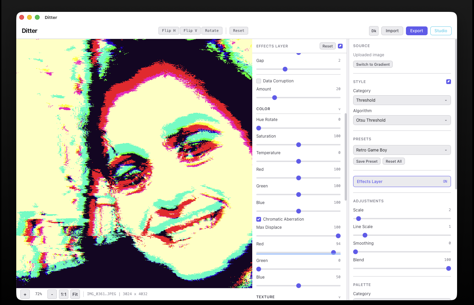Screen dimensions: 474x305
Task: Click Switch to Gradient button
Action: point(373,64)
